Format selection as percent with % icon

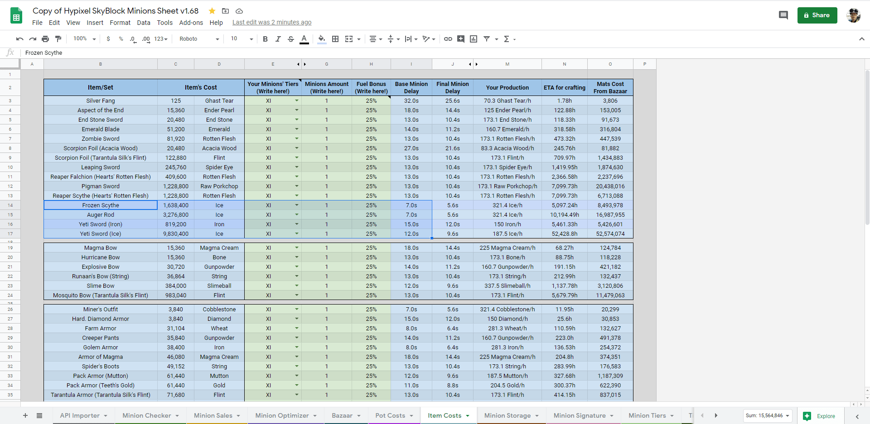[121, 39]
